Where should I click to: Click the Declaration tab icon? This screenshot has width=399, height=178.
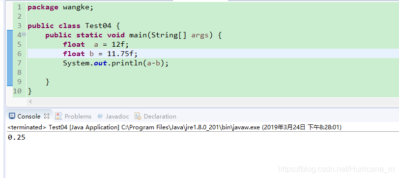(138, 117)
